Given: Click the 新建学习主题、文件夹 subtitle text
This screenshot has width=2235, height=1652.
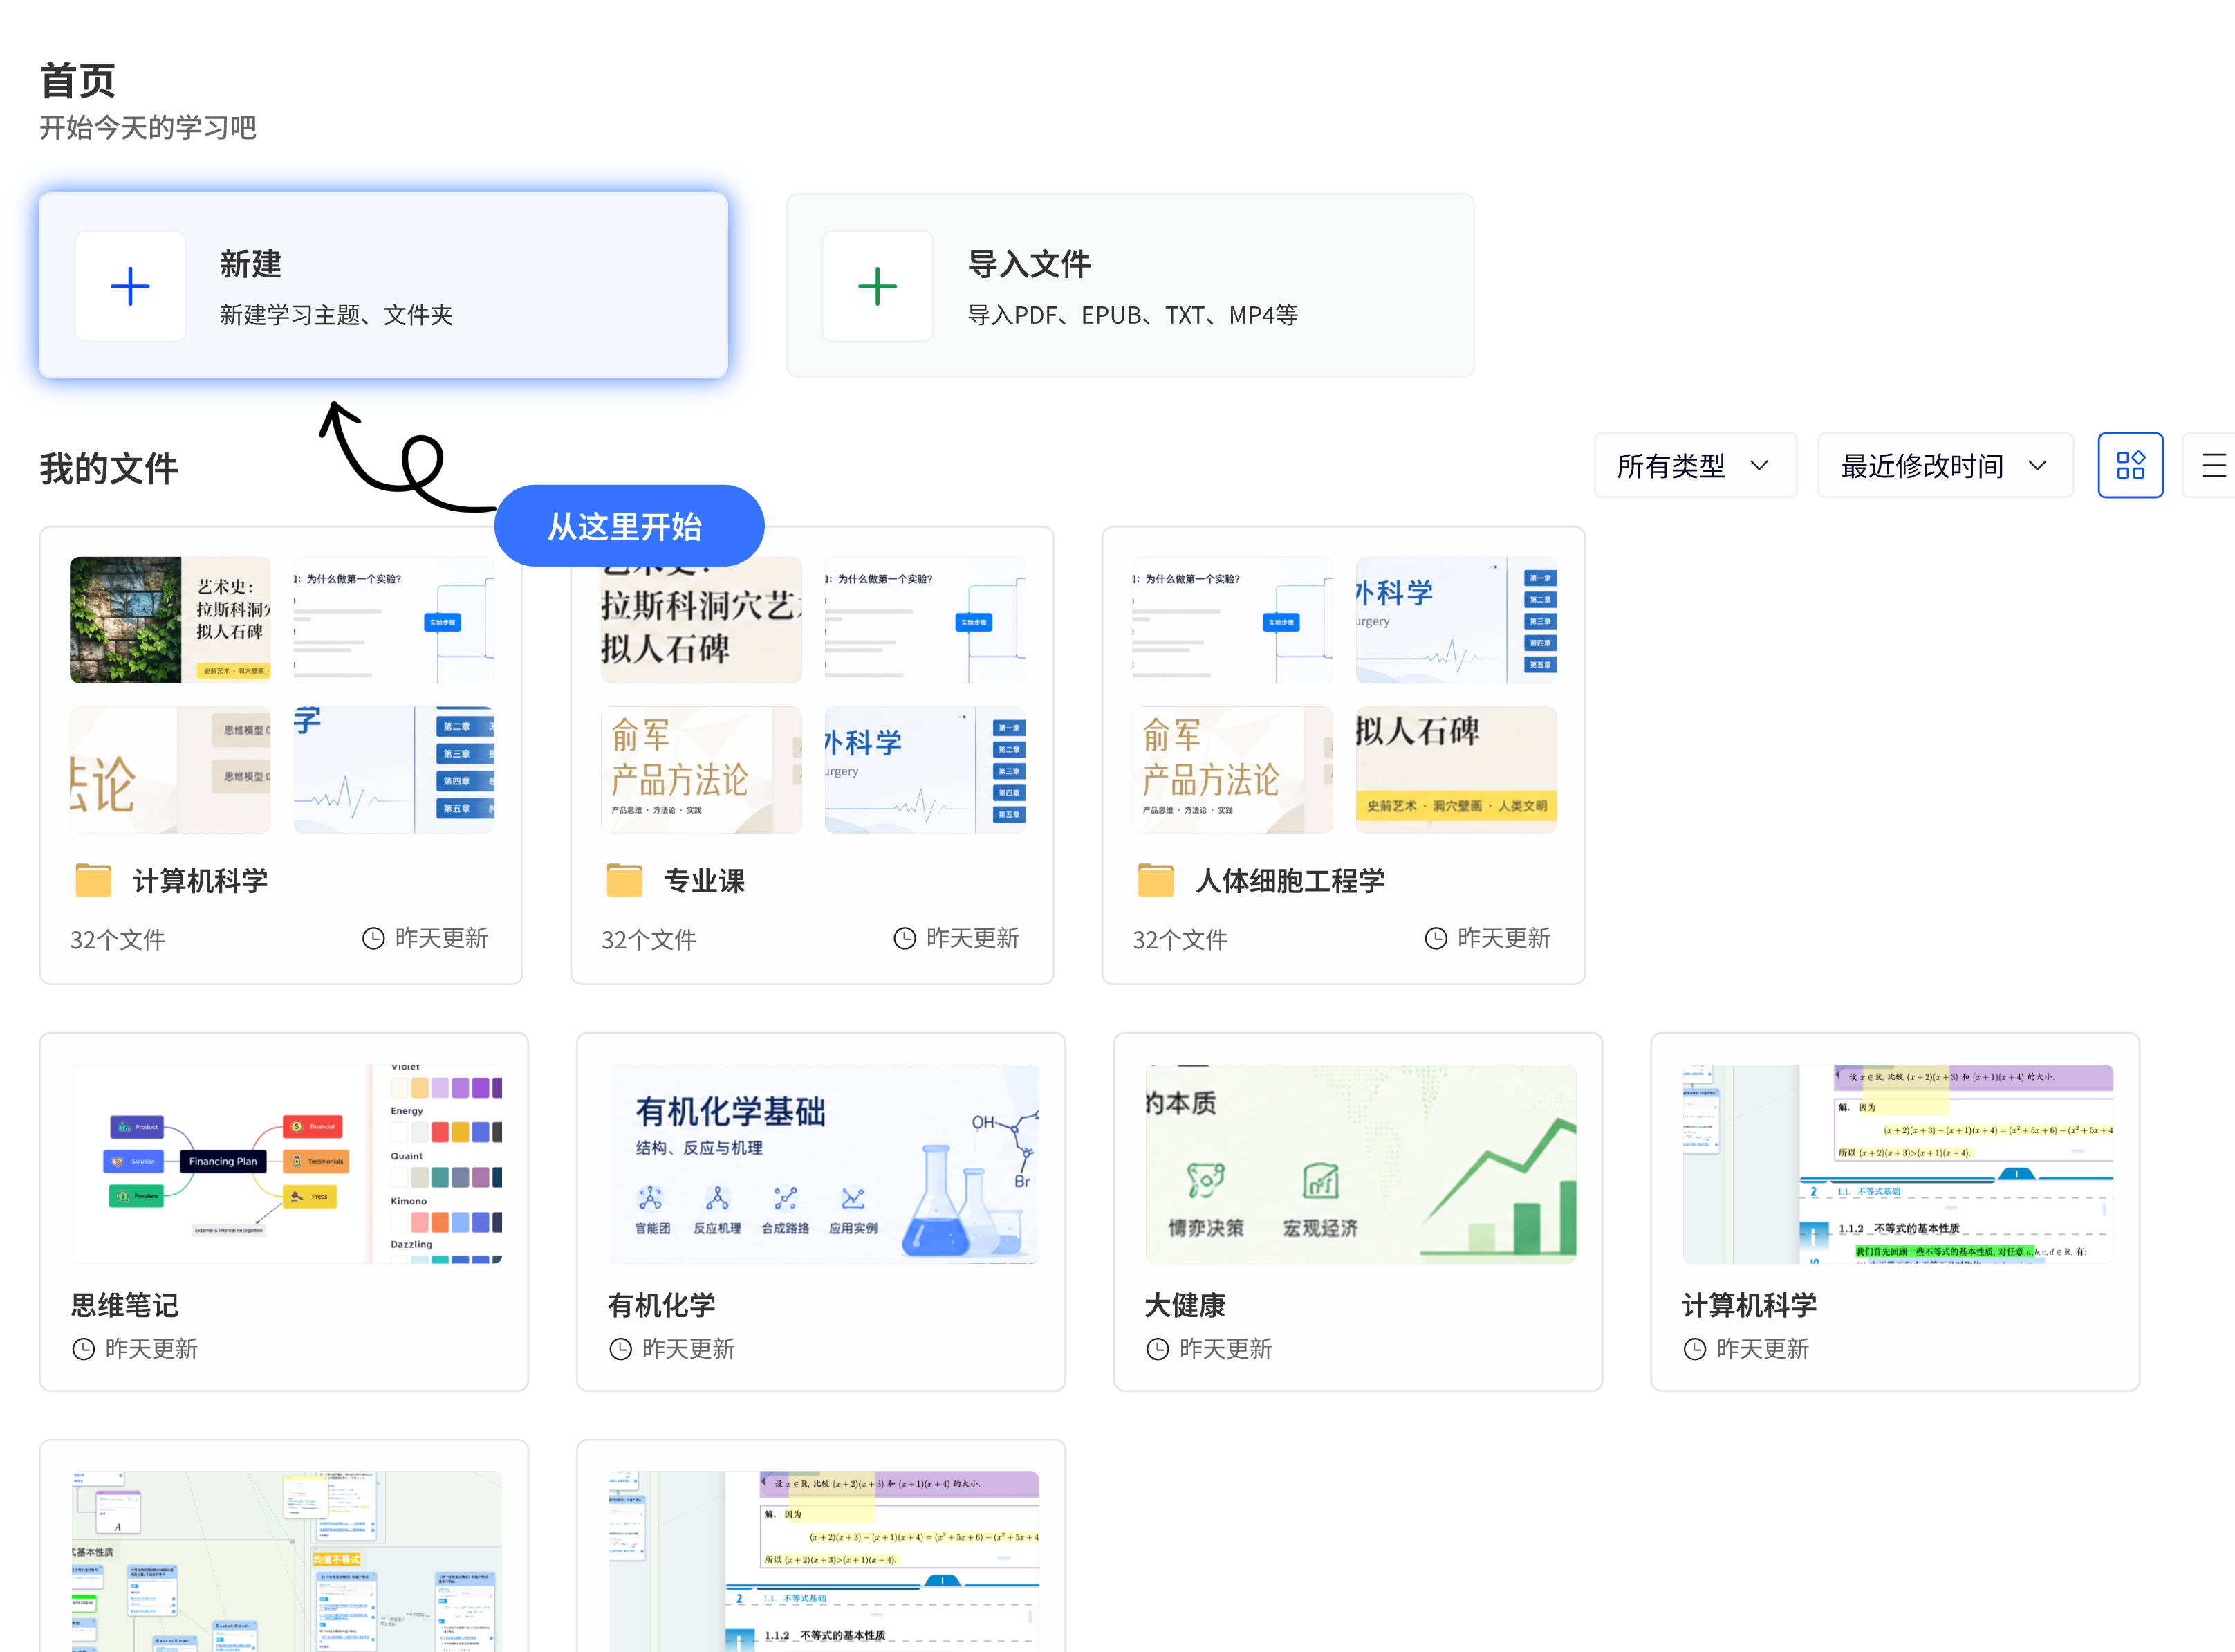Looking at the screenshot, I should pos(337,315).
